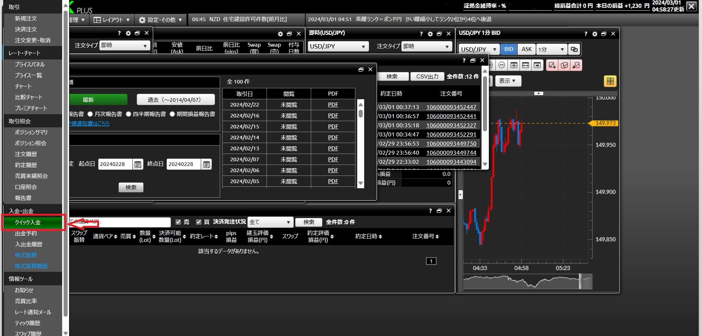Open calendar picker for 起点日
The width and height of the screenshot is (702, 336).
pyautogui.click(x=137, y=165)
